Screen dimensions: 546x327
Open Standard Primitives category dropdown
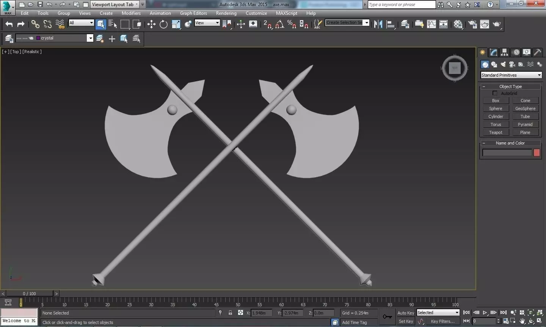click(x=511, y=75)
